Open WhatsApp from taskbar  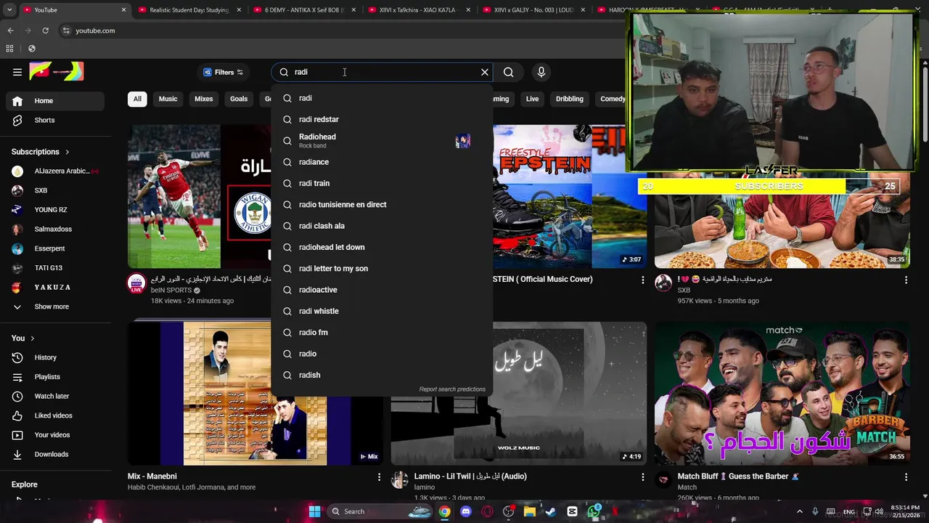click(x=594, y=511)
